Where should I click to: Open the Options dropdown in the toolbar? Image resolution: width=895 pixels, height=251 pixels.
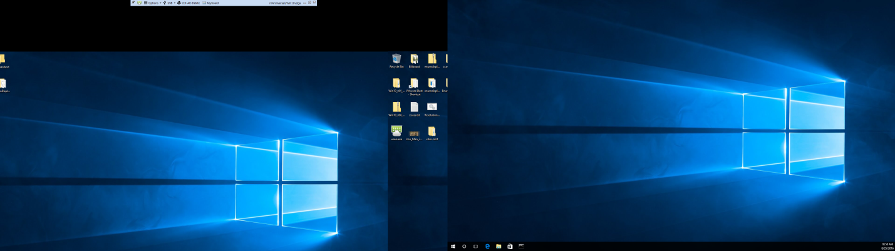pos(152,3)
